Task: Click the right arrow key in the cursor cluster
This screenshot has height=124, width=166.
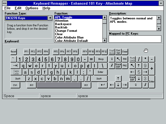Action: (x=125, y=85)
